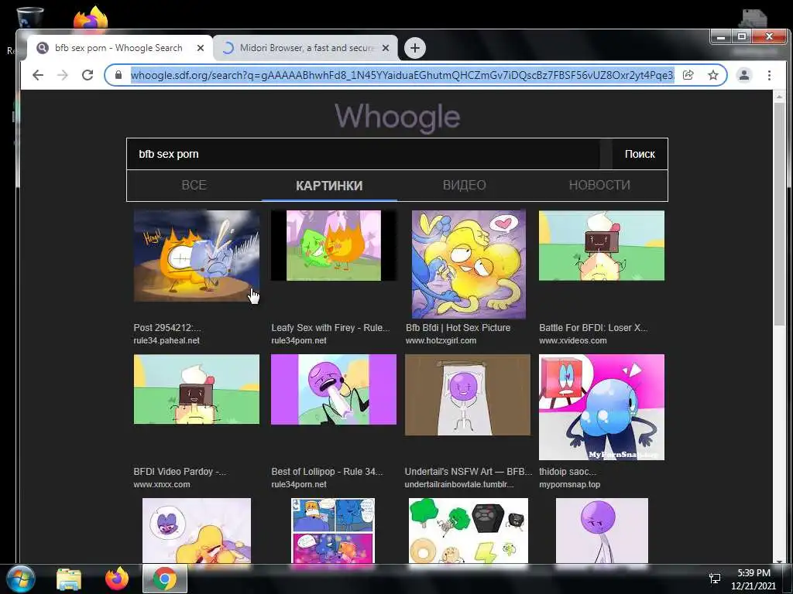
Task: Select the Recycle Bin desktop icon
Action: [29, 17]
